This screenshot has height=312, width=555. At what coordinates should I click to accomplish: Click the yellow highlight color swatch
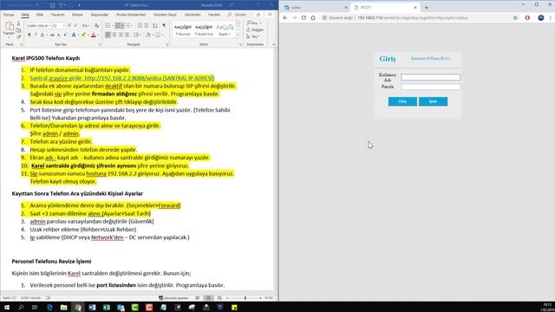coord(83,35)
